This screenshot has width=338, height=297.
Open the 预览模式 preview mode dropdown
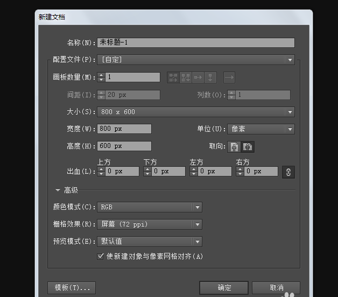pyautogui.click(x=150, y=242)
